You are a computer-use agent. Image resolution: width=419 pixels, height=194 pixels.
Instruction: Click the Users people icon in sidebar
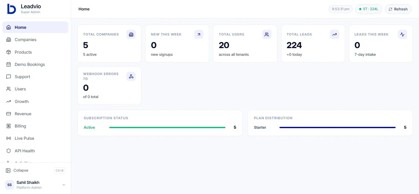pos(9,89)
